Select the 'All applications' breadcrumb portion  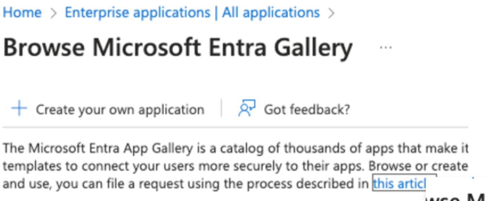pos(271,13)
